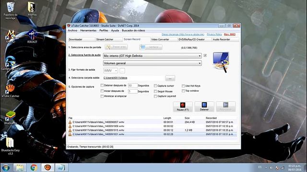The height and width of the screenshot is (172, 307).
Task: Click the taskbar clock showing 07:23 p.m.
Action: click(x=295, y=168)
